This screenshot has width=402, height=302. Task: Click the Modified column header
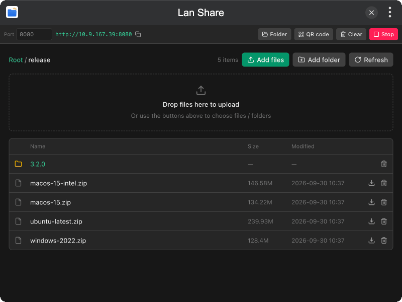[303, 146]
